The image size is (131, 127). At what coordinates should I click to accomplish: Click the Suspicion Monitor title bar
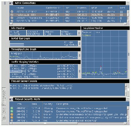coord(105,28)
